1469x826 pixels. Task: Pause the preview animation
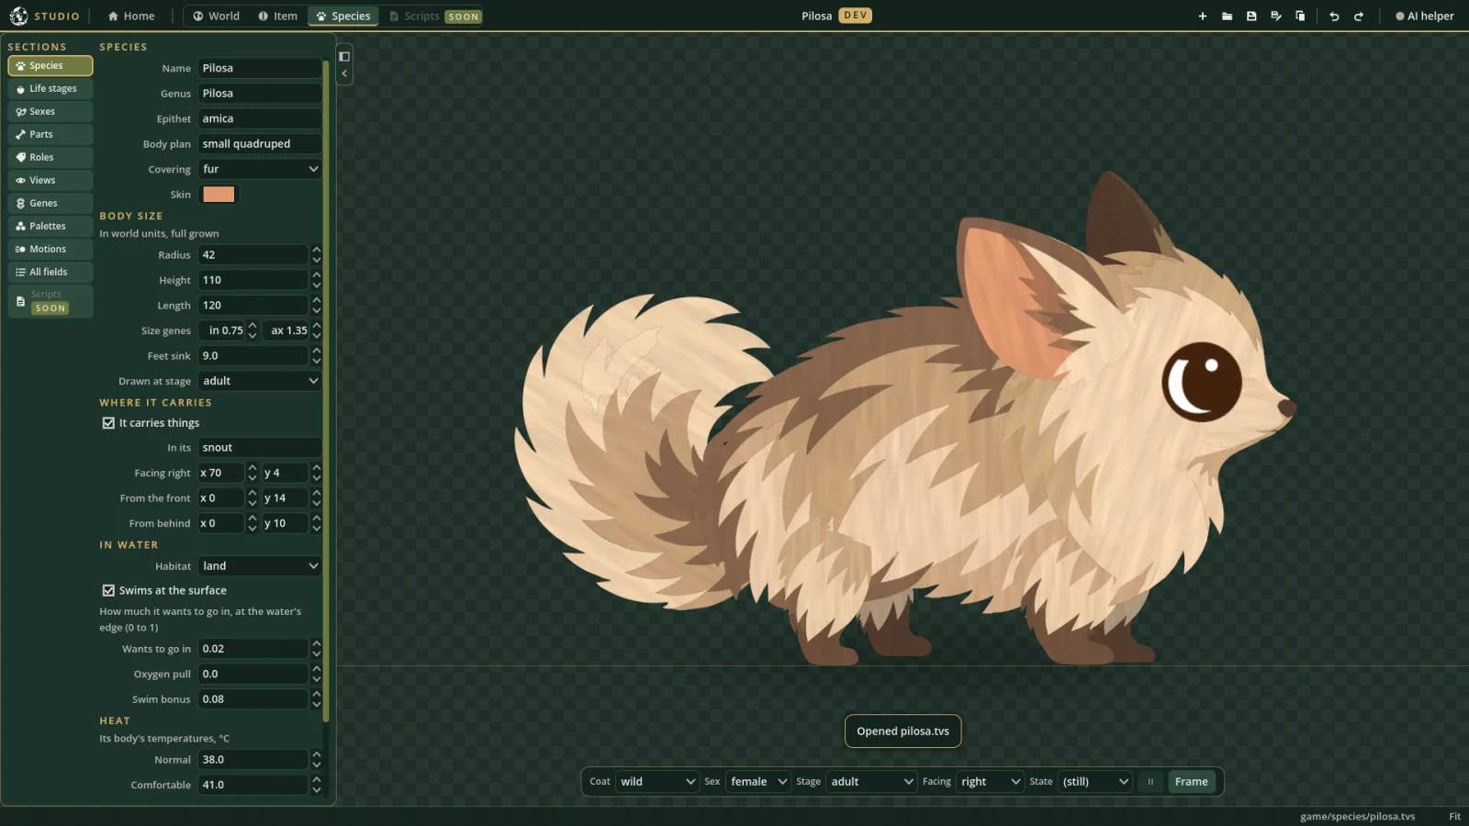pos(1149,782)
